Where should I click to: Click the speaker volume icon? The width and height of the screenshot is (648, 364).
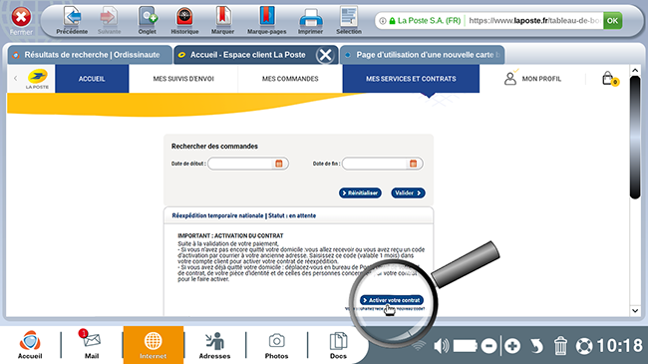coord(441,346)
